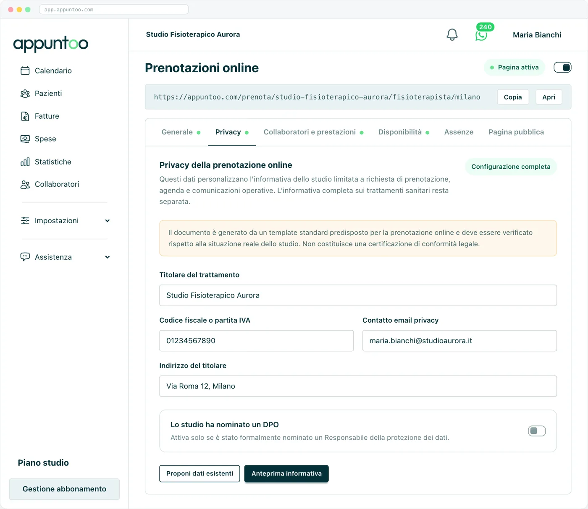Click the booking URL text

tap(317, 97)
